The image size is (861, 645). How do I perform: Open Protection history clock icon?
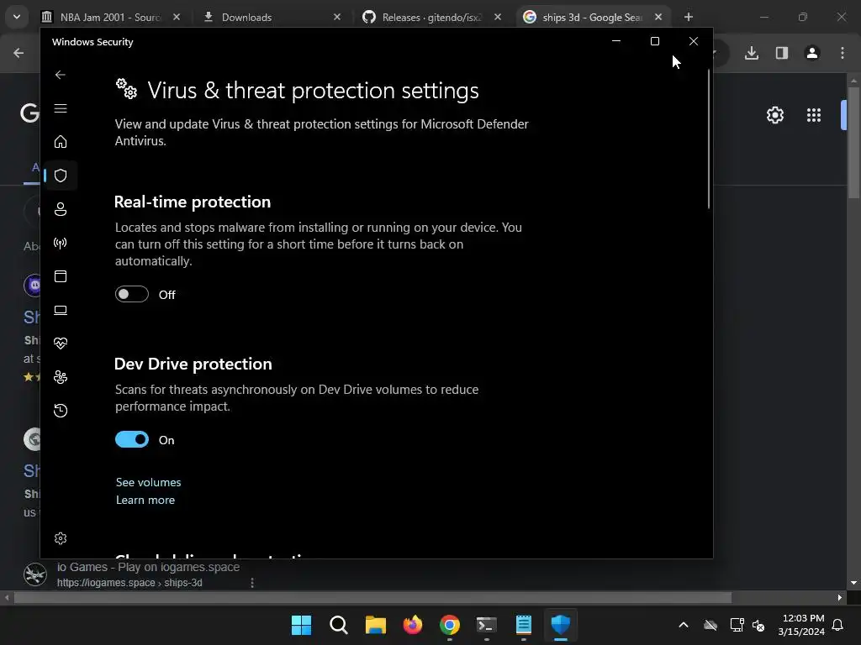61,411
